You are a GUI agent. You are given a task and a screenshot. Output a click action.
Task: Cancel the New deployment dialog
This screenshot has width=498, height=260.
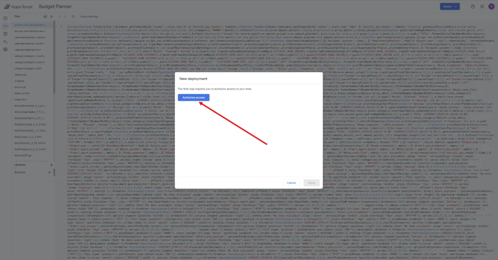291,183
